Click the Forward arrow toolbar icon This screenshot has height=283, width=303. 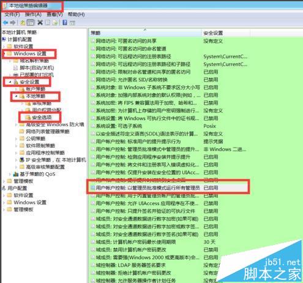(13, 23)
